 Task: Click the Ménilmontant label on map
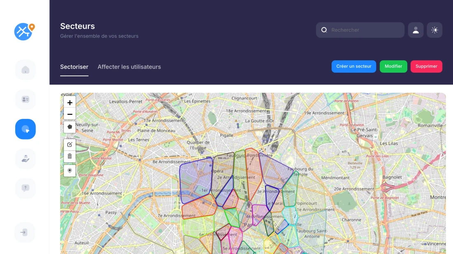click(335, 178)
